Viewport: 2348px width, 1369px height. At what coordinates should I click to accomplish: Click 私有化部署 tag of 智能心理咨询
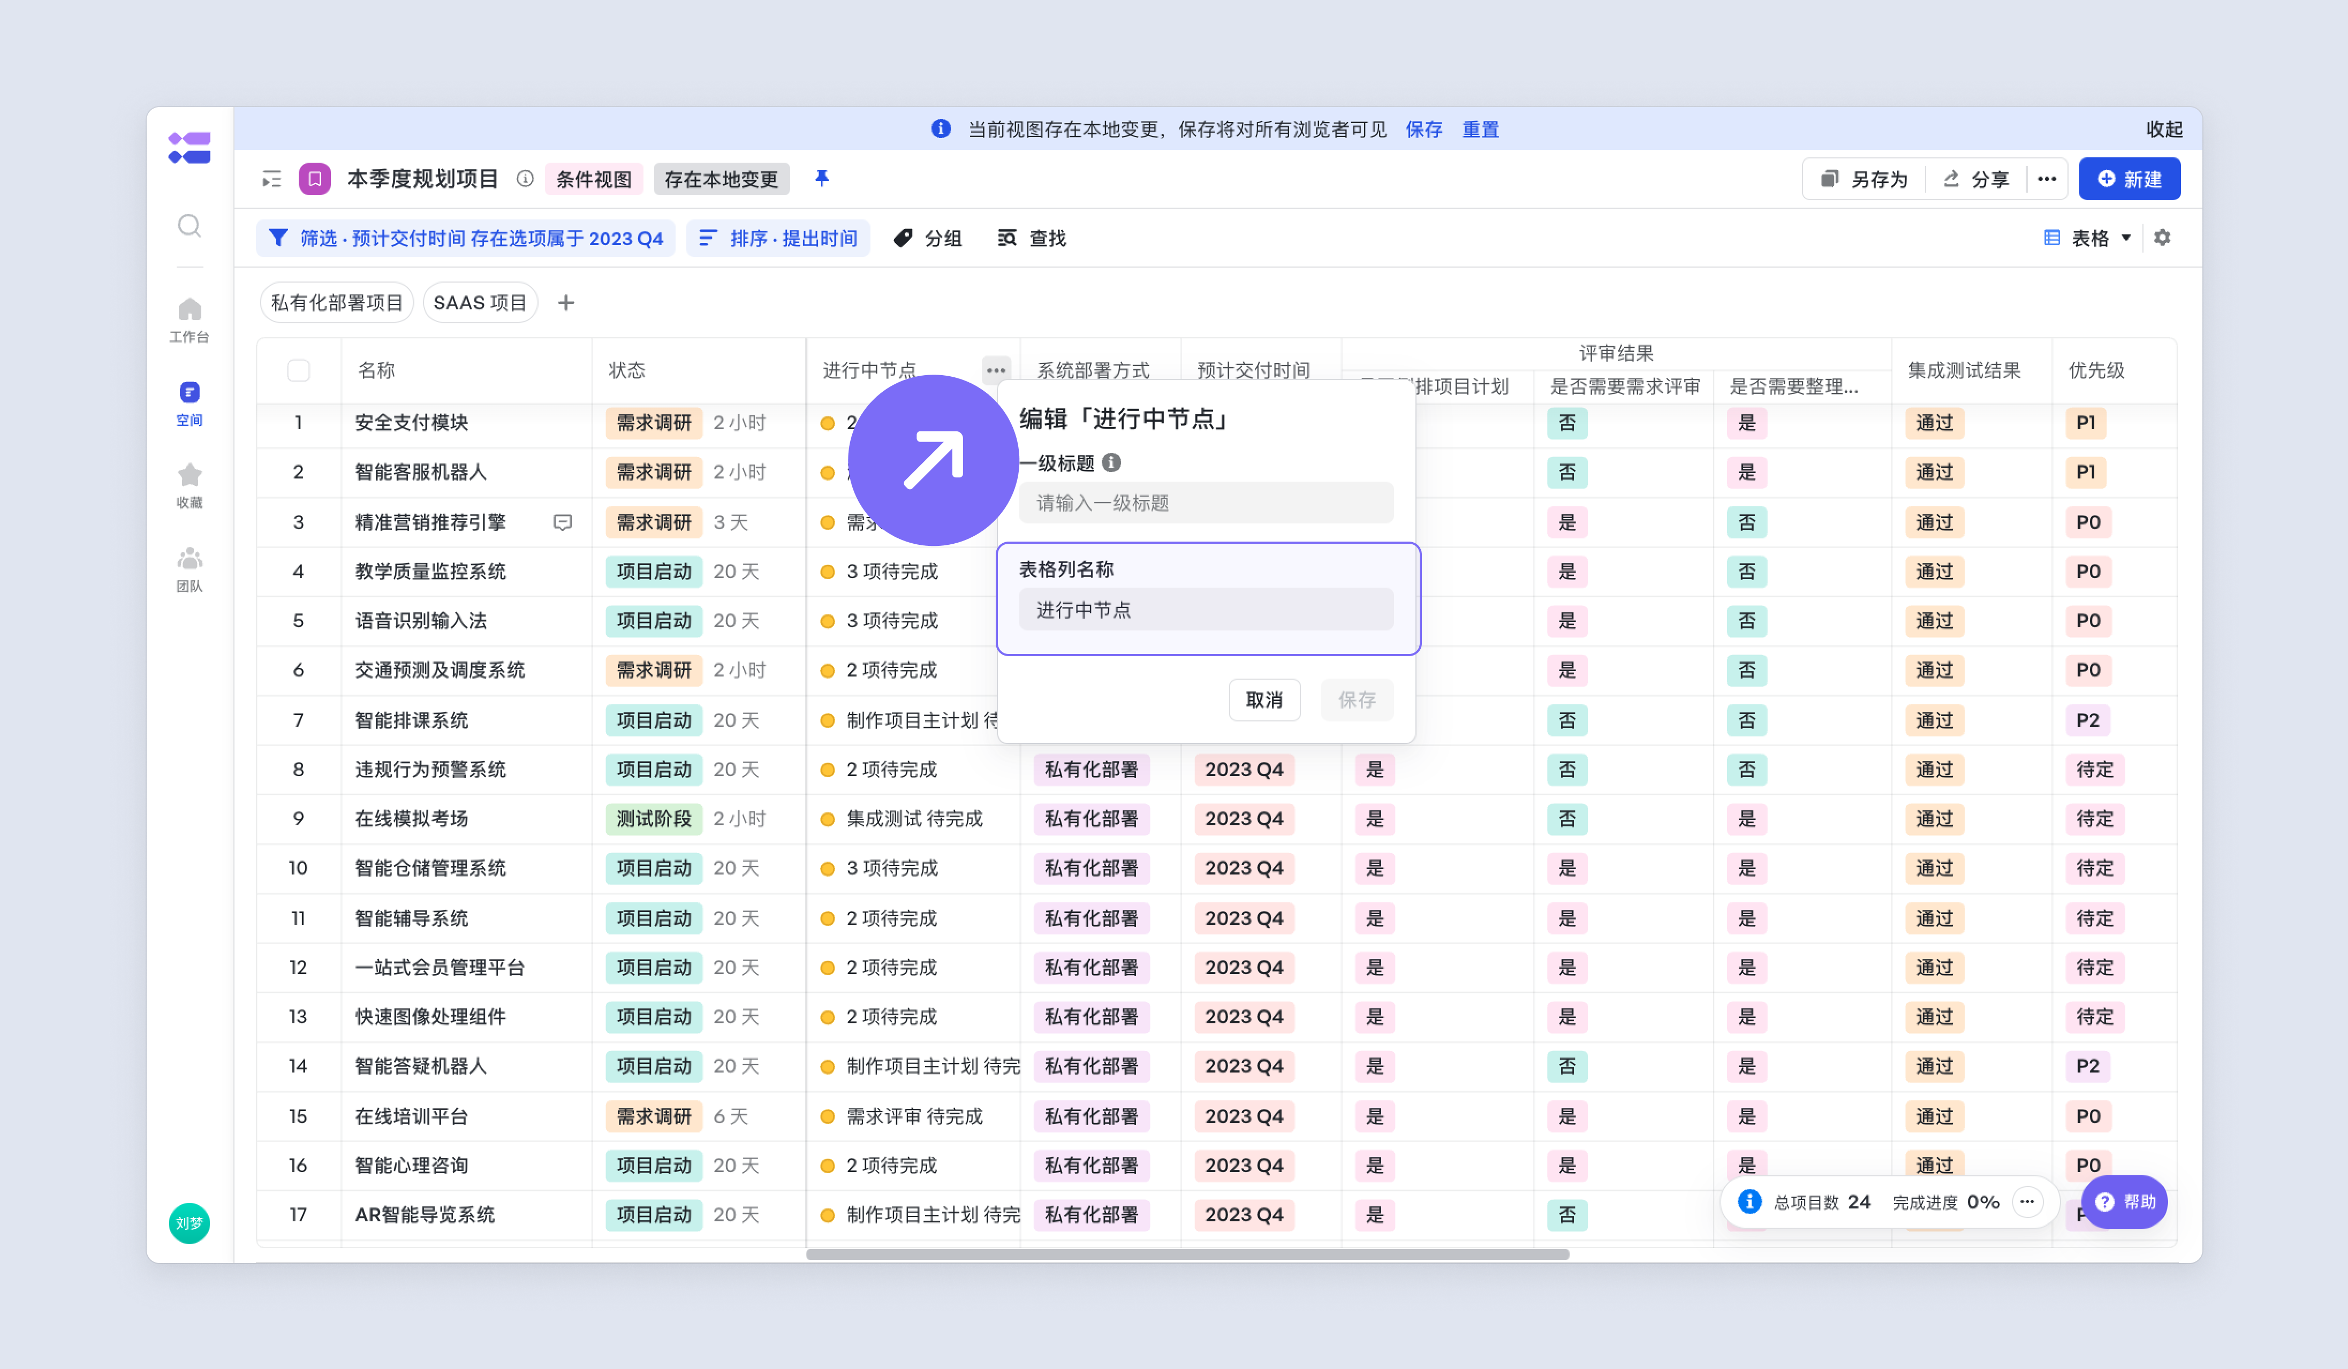point(1092,1165)
